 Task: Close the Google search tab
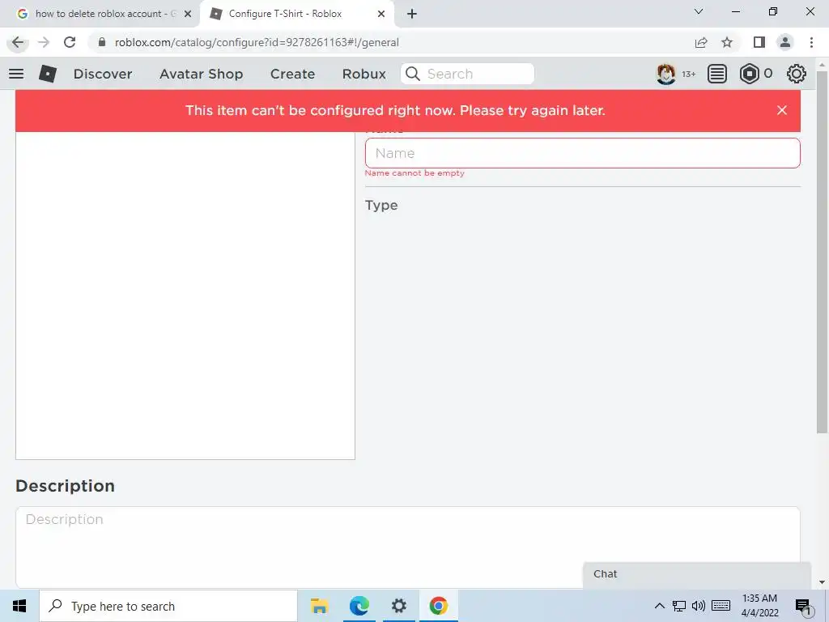click(x=187, y=15)
